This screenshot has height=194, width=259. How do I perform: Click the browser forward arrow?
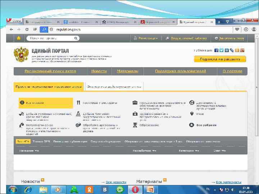[19, 29]
